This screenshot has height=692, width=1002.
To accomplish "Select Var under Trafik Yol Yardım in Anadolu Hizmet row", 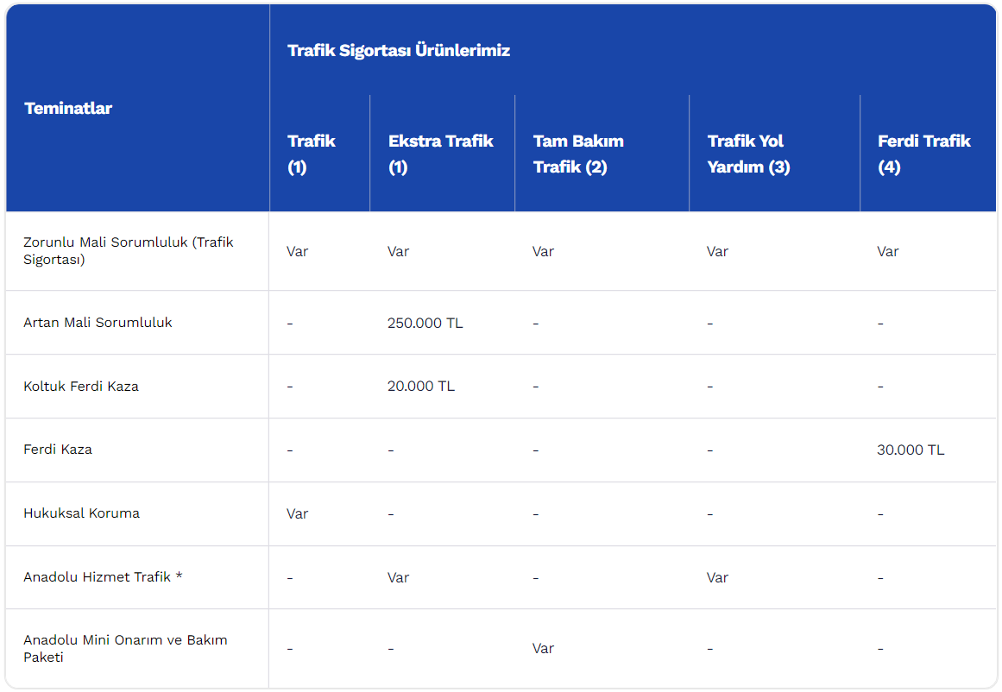I will click(x=717, y=577).
